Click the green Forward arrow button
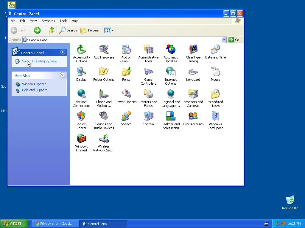The image size is (305, 228). [x=37, y=30]
